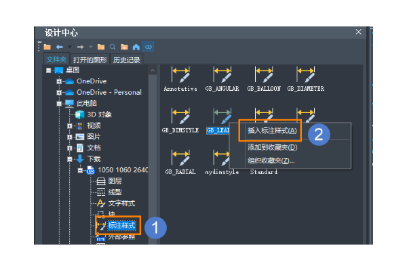This screenshot has width=407, height=271.
Task: Choose 插入标注样式(A) from context menu
Action: click(x=272, y=131)
